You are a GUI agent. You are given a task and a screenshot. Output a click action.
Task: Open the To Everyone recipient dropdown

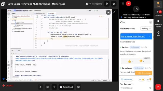pyautogui.click(x=129, y=84)
